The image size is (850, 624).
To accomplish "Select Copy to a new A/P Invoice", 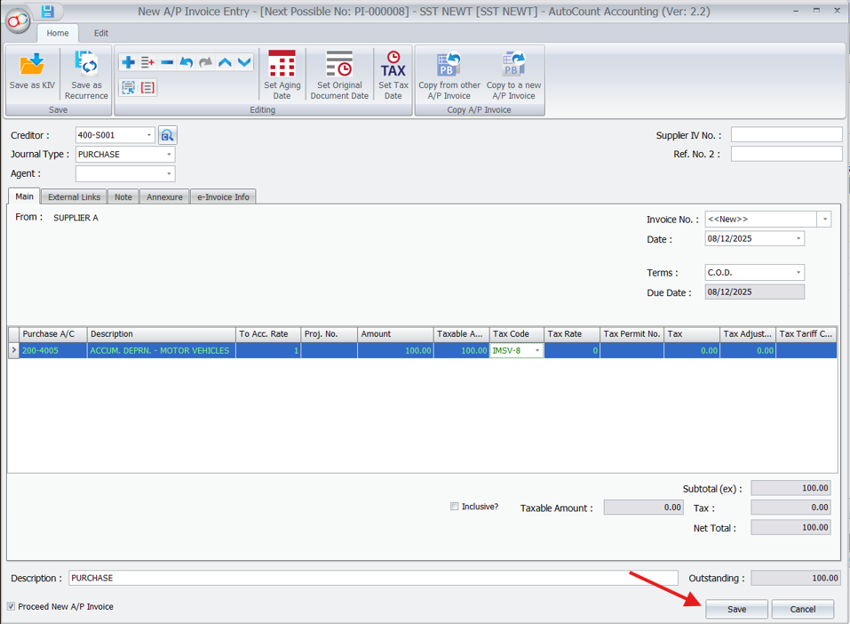I will [512, 73].
